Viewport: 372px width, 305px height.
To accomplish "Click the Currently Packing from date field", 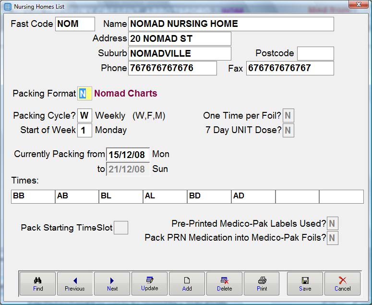I will click(x=128, y=155).
